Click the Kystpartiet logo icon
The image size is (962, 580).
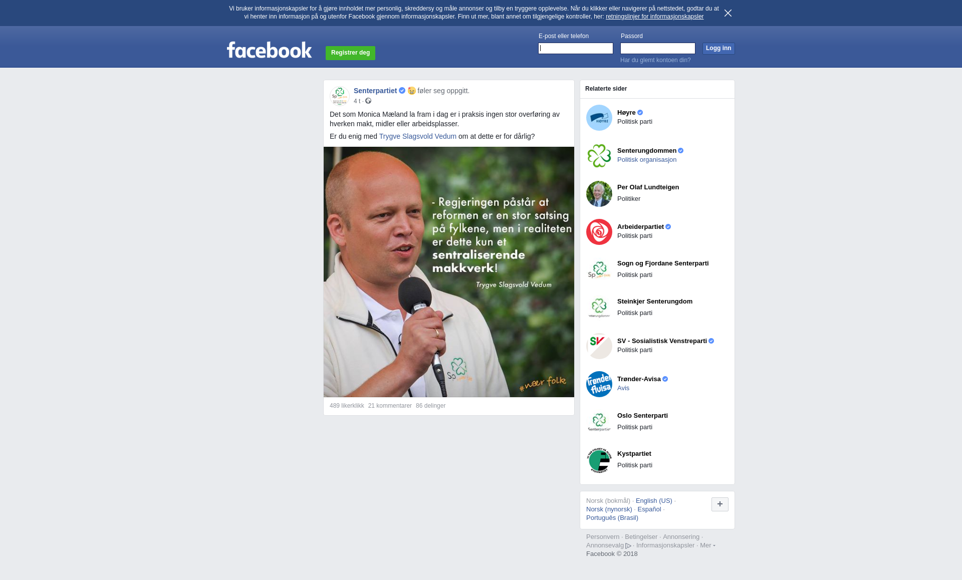click(599, 460)
